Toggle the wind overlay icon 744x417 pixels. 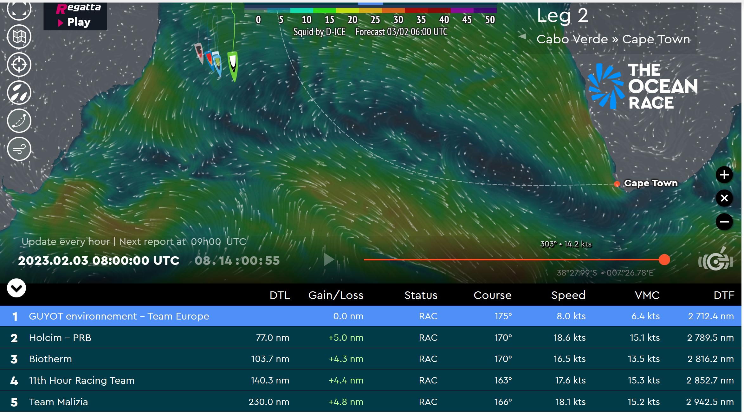click(19, 149)
